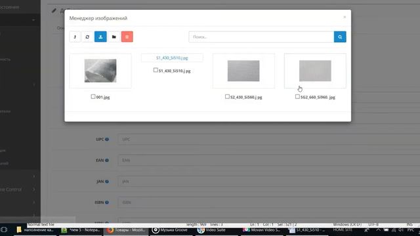Click the SG2_660_Si960.jpg file name label
The height and width of the screenshot is (236, 420).
point(318,97)
